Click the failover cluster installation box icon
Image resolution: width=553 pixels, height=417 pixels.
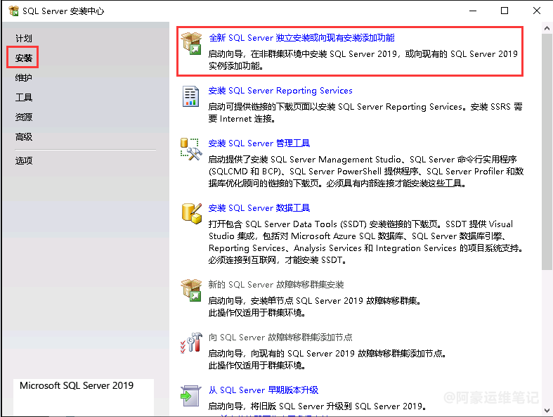[191, 290]
